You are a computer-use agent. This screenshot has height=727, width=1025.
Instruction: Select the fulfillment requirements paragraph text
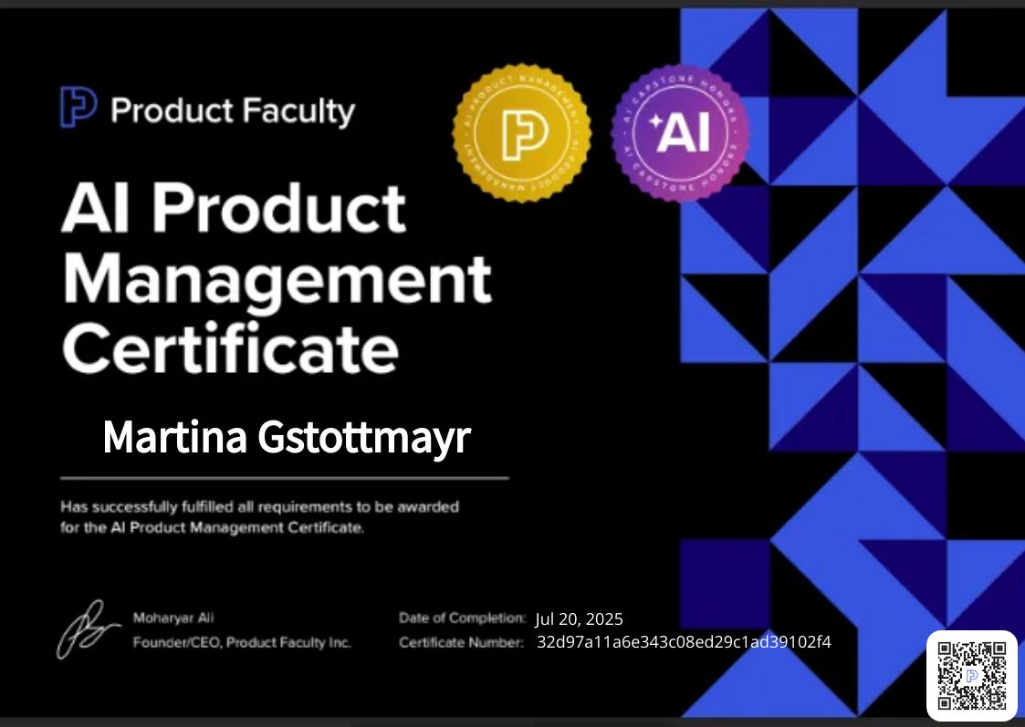click(x=258, y=516)
